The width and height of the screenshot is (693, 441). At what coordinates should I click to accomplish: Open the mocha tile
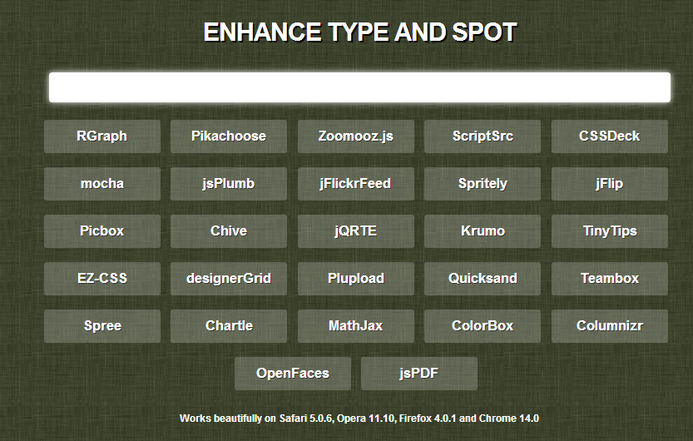coord(102,183)
